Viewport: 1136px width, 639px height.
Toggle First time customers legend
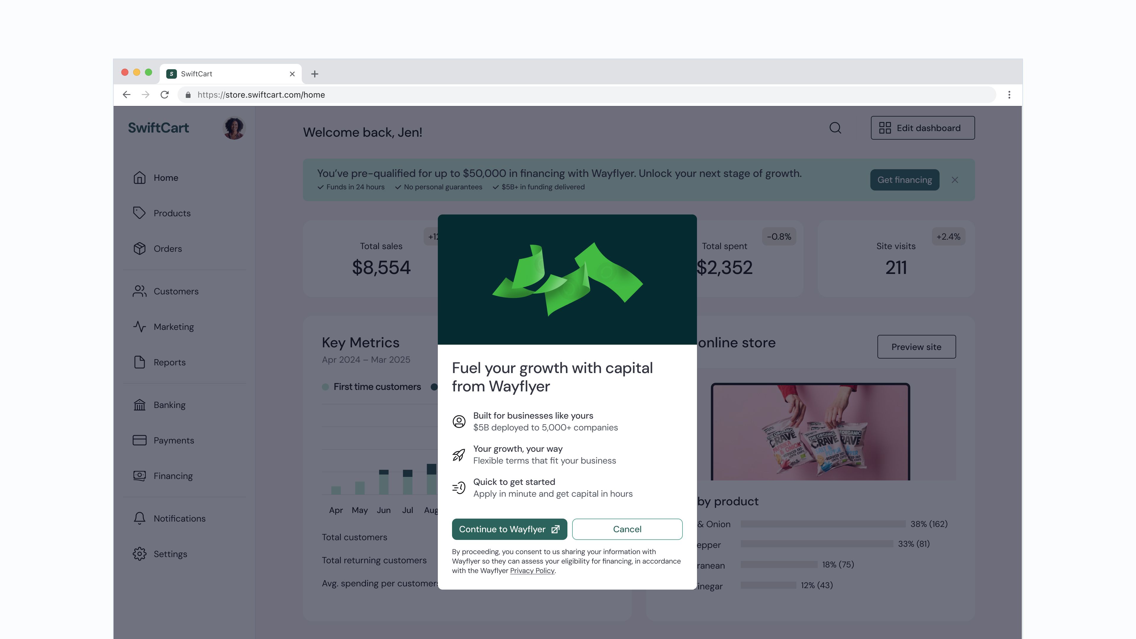[x=371, y=387]
